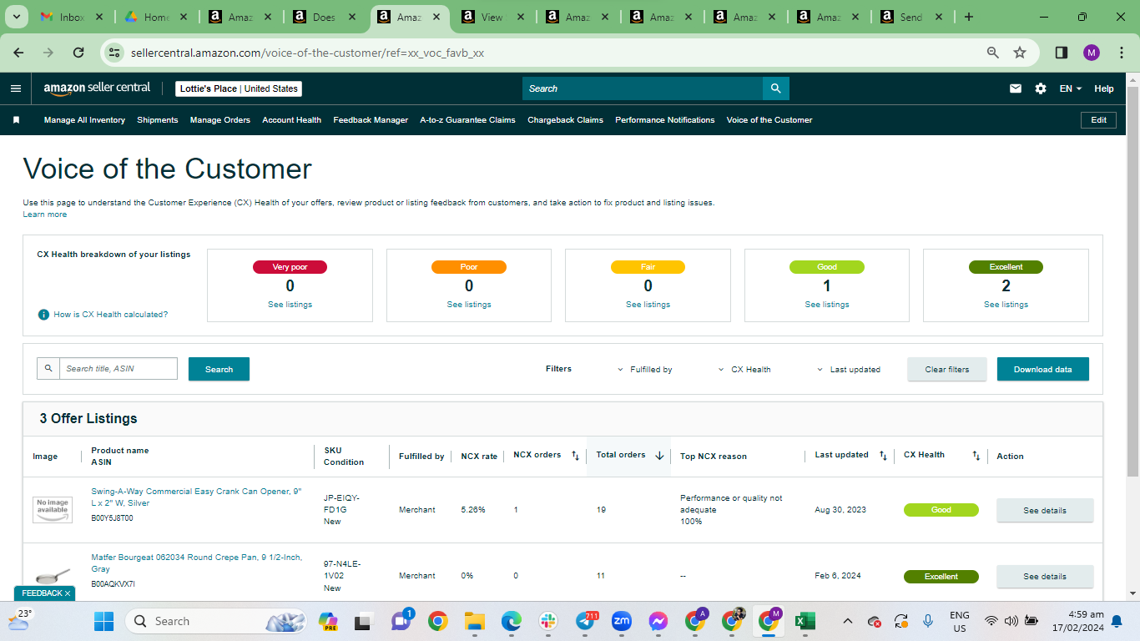Click the Chrome zoom magnifier icon
Image resolution: width=1140 pixels, height=641 pixels.
tap(993, 53)
